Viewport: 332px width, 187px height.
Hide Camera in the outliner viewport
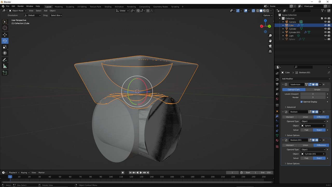[325, 22]
